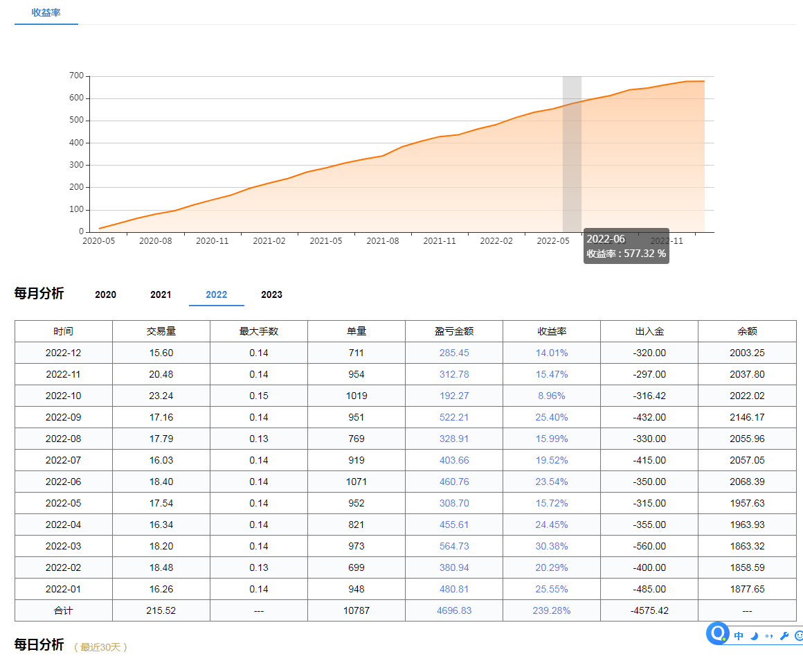Toggle the Chinese punctuation mode icon

click(x=769, y=636)
